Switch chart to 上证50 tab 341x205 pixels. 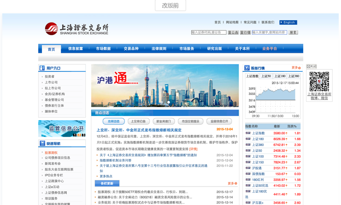266,76
